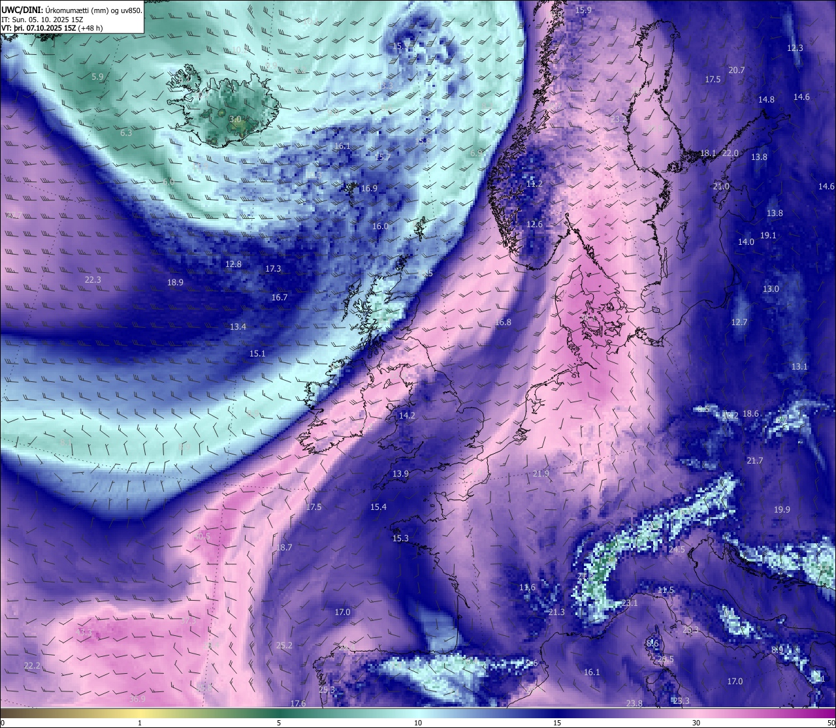Click the colour scale tick labelled 5

279,723
